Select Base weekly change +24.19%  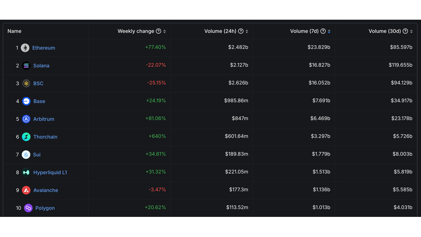coord(156,101)
